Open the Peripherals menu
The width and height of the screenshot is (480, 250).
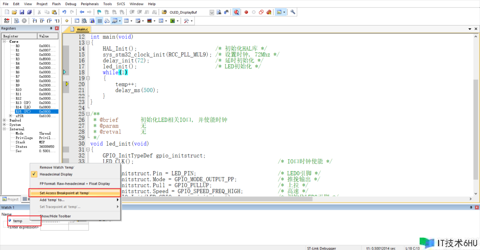90,4
